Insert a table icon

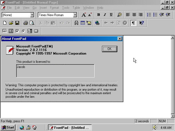[x=83, y=23]
